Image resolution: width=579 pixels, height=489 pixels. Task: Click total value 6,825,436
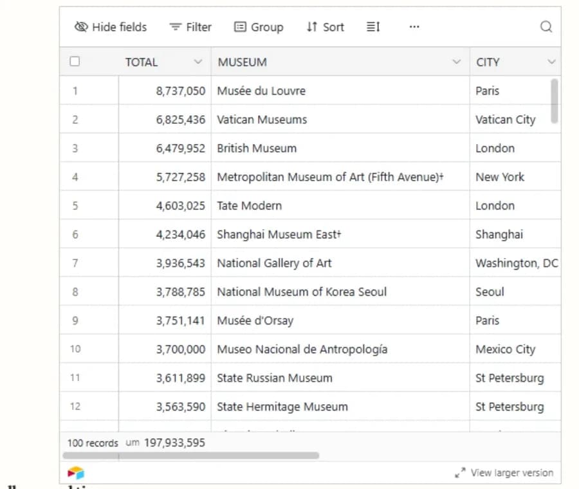181,120
